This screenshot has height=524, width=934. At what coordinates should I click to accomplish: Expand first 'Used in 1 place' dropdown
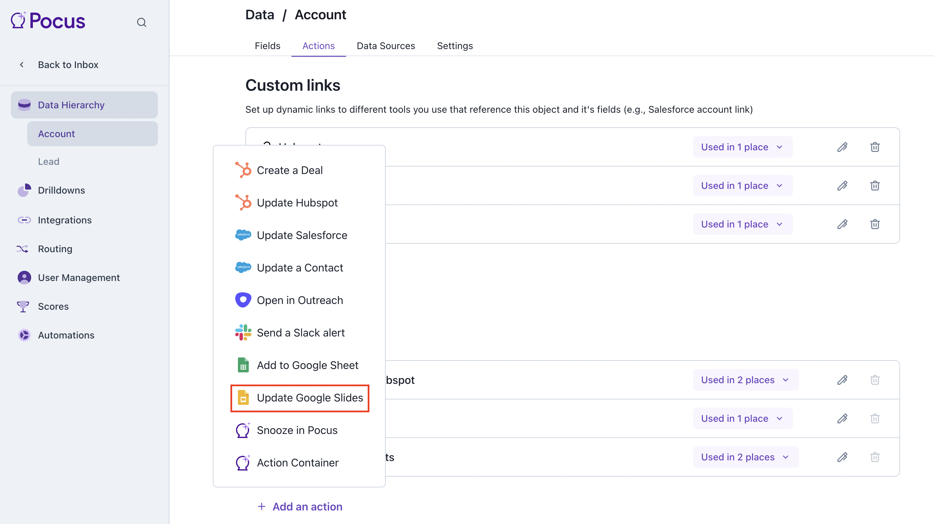742,147
